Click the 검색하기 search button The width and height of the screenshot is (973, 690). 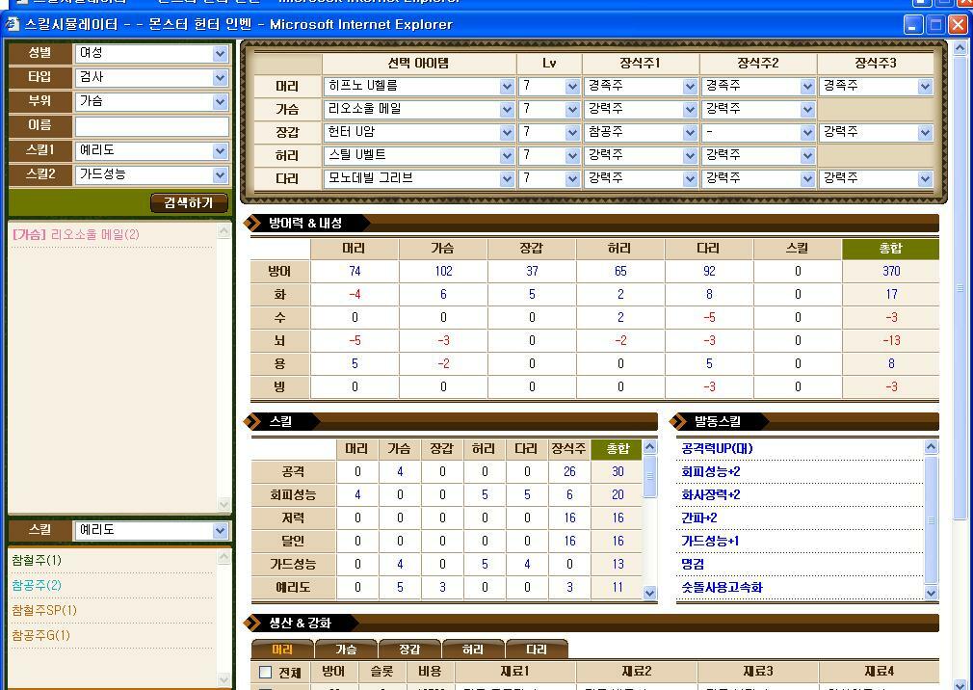coord(188,203)
